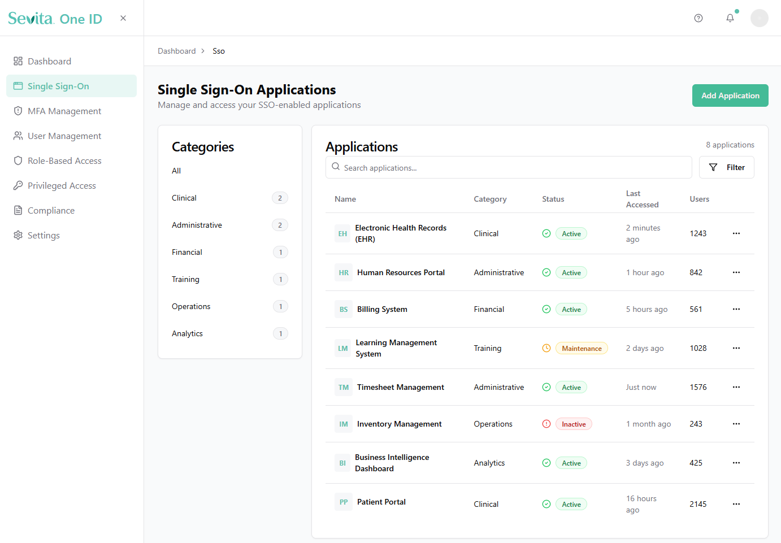Click the Dashboard breadcrumb link
781x543 pixels.
pos(177,51)
